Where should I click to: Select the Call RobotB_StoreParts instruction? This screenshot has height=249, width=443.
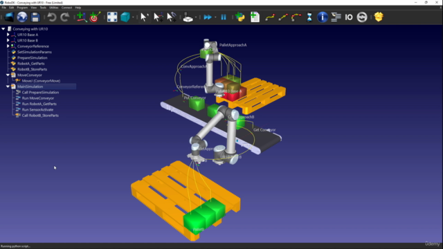pyautogui.click(x=40, y=116)
